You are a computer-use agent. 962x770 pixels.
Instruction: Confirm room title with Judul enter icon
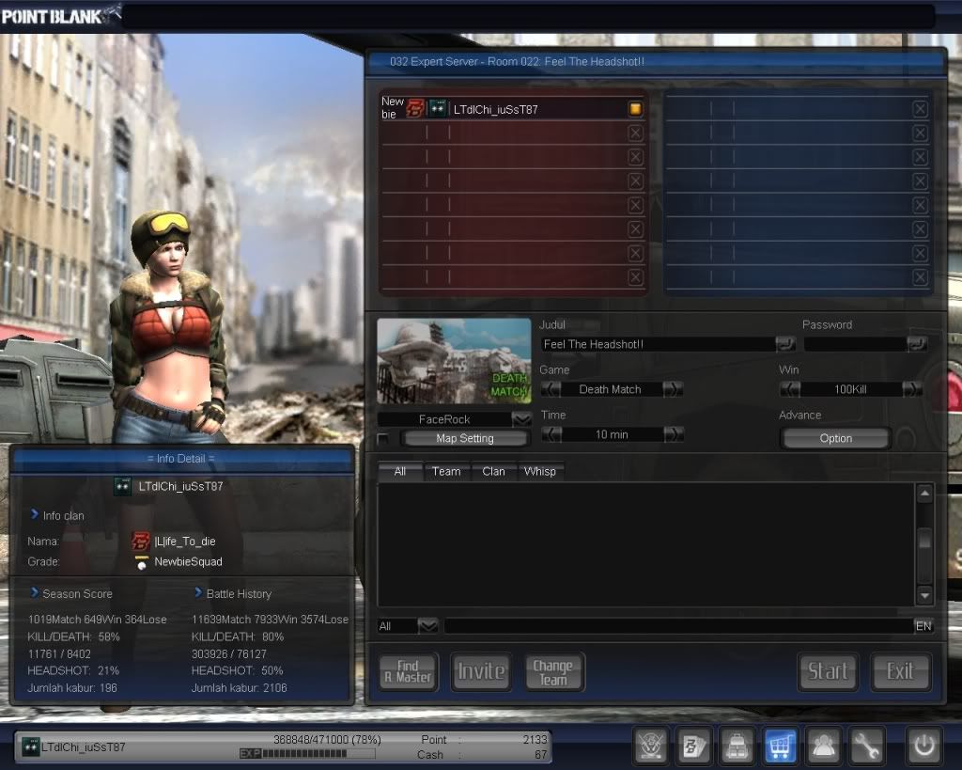(x=785, y=344)
